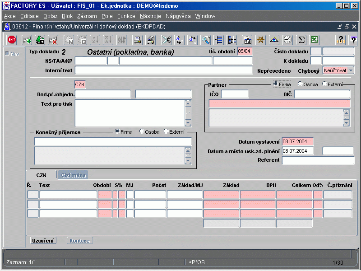The image size is (361, 271).
Task: Click the scissors cut icon
Action: [167, 40]
